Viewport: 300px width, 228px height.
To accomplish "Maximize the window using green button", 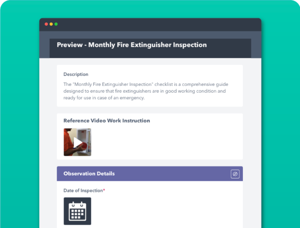I will (x=56, y=24).
